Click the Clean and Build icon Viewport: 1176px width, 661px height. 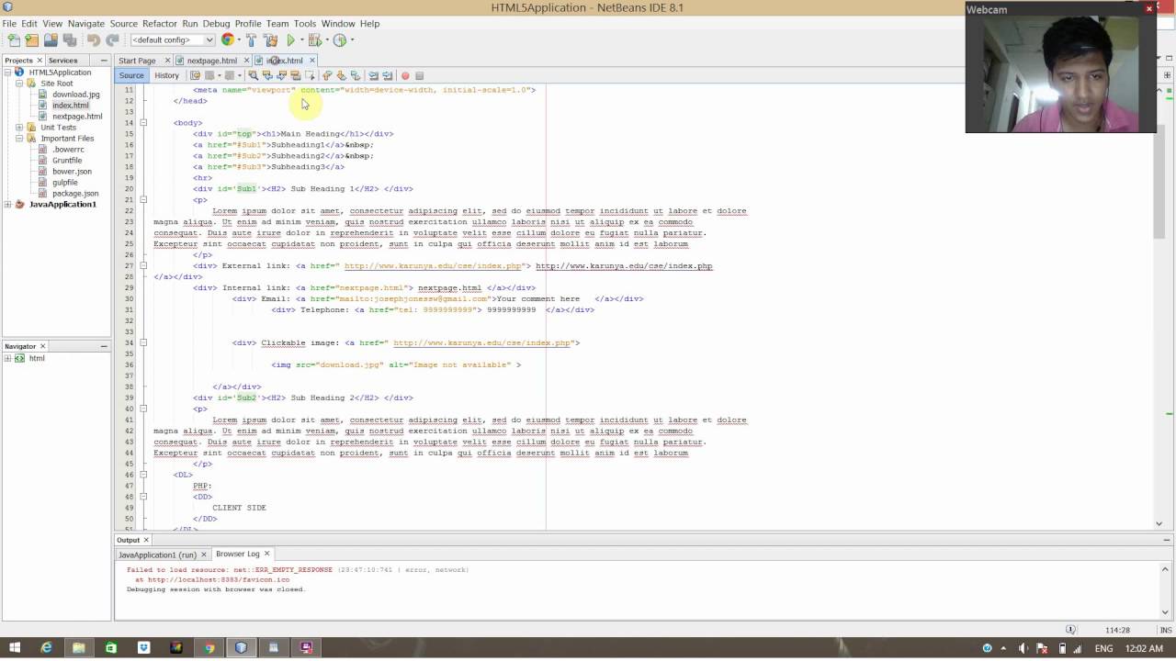[271, 40]
